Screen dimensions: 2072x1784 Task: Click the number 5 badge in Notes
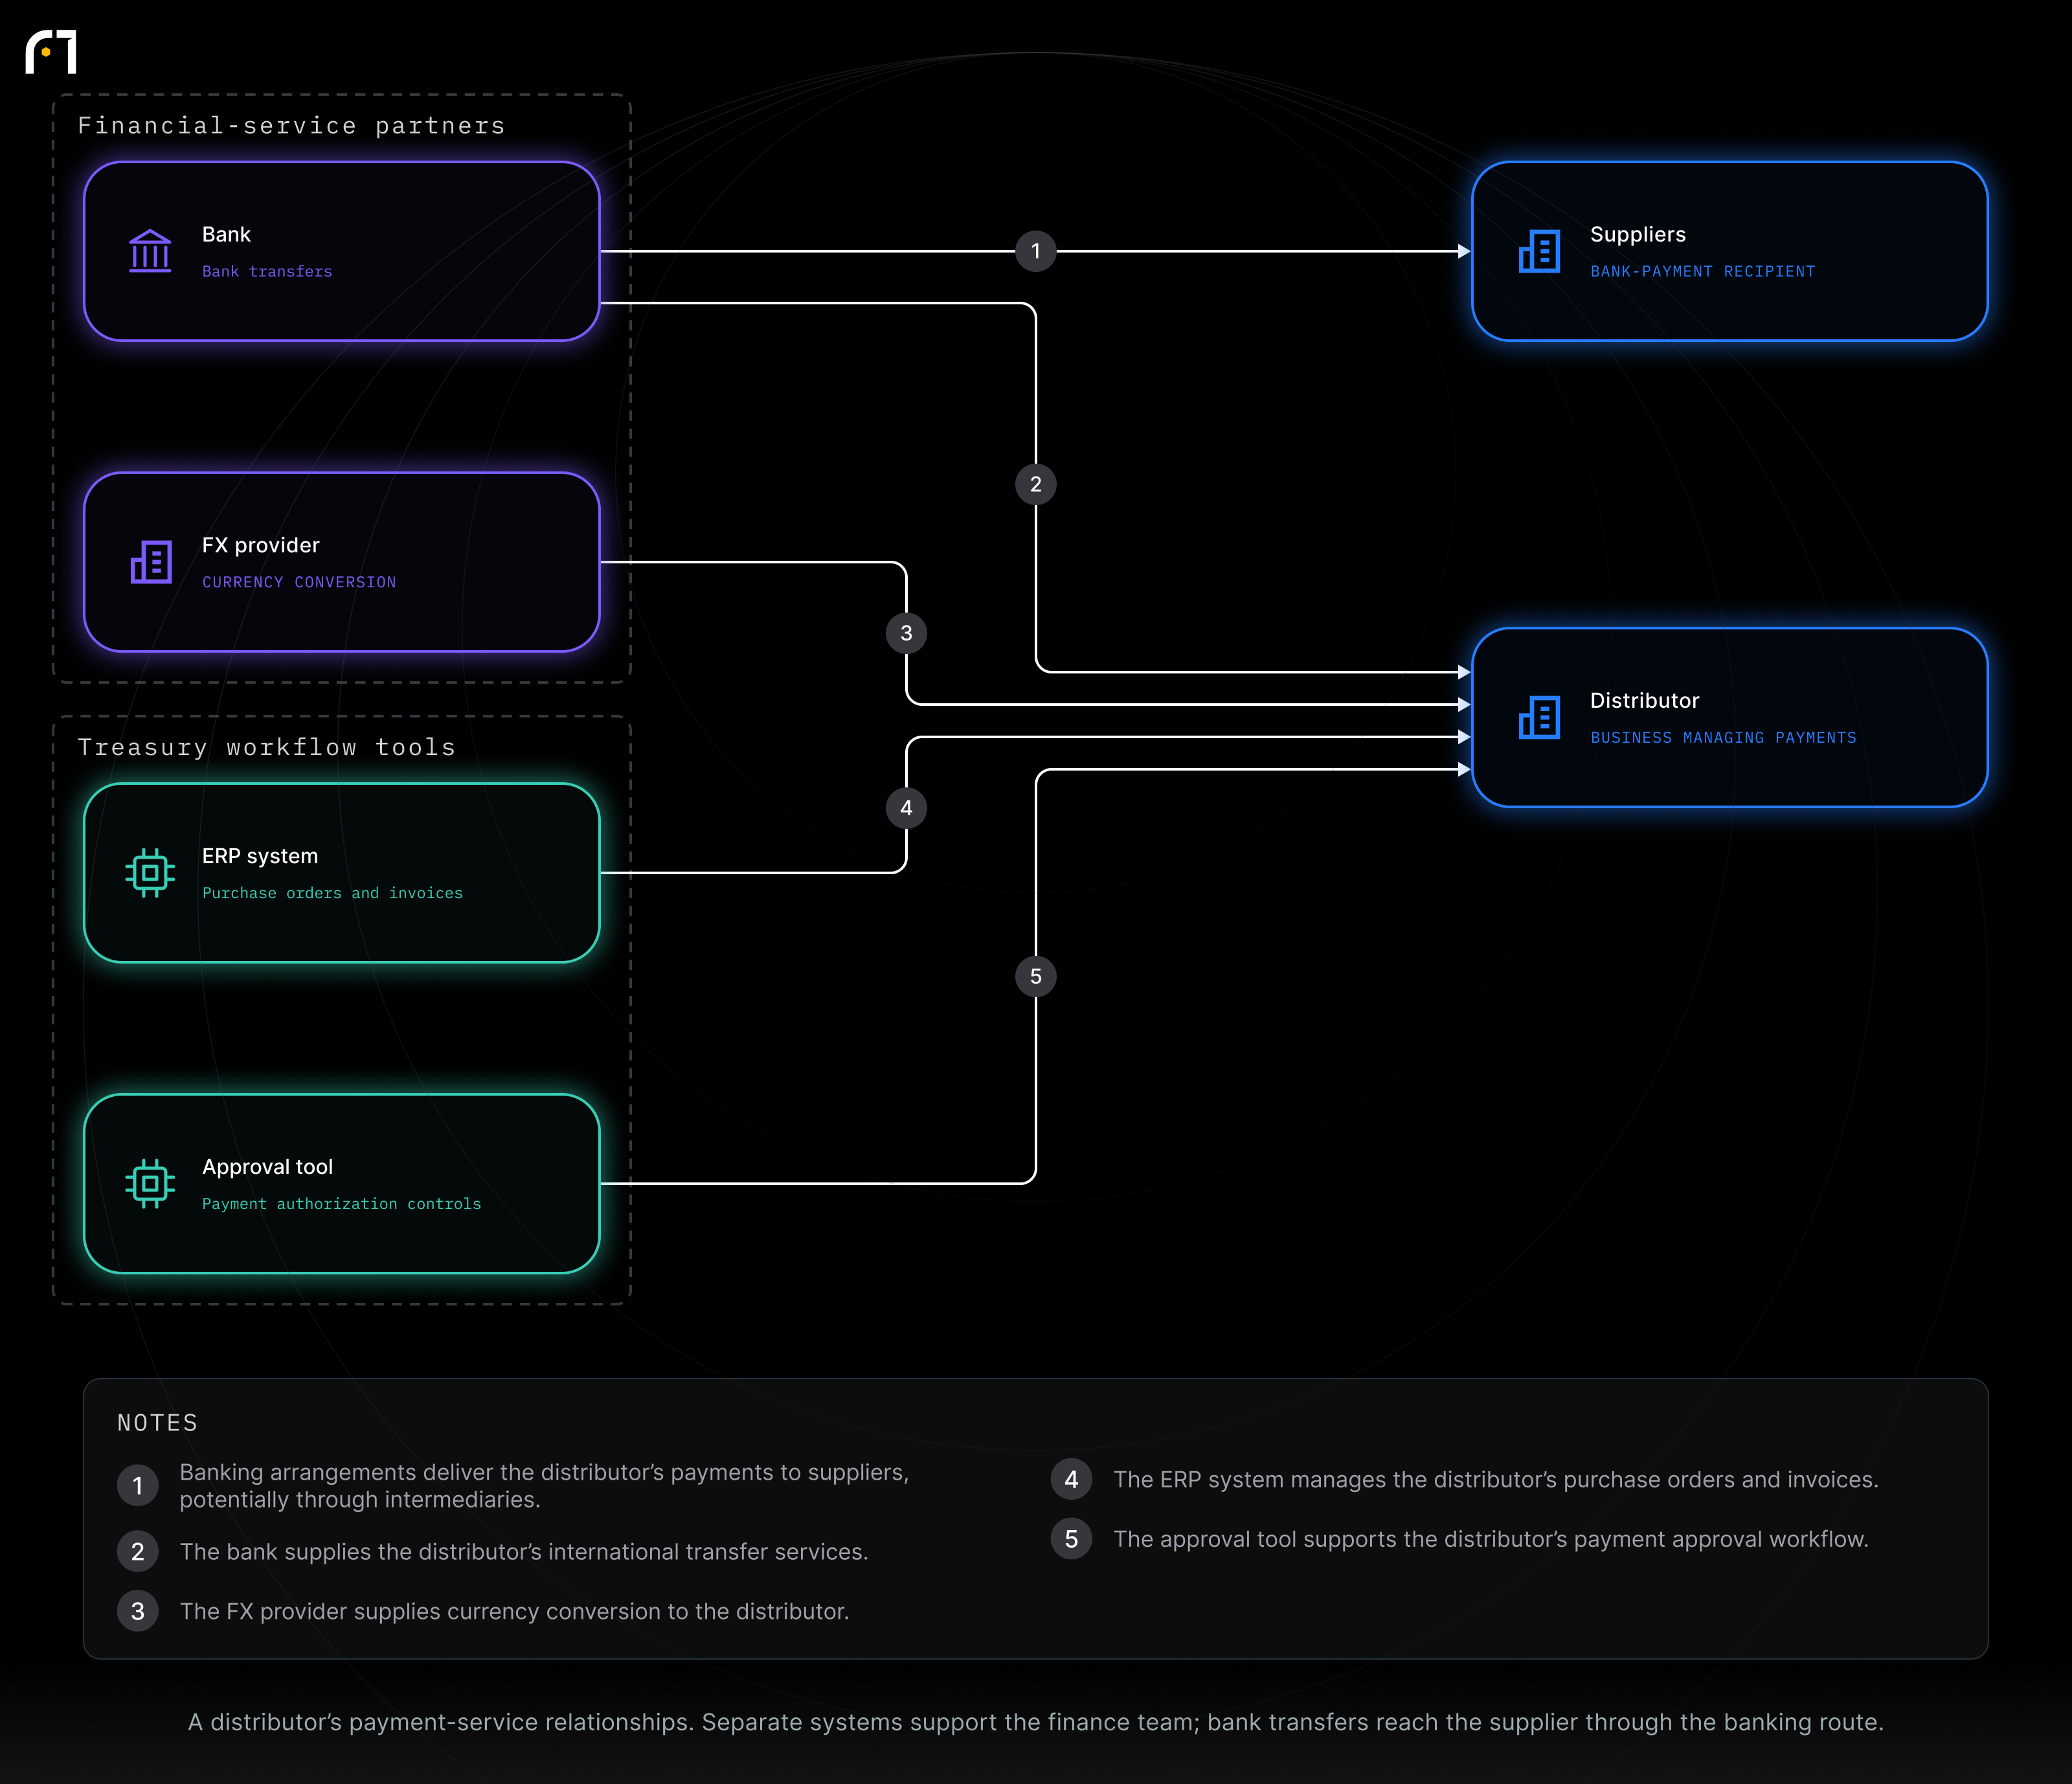pyautogui.click(x=1072, y=1540)
